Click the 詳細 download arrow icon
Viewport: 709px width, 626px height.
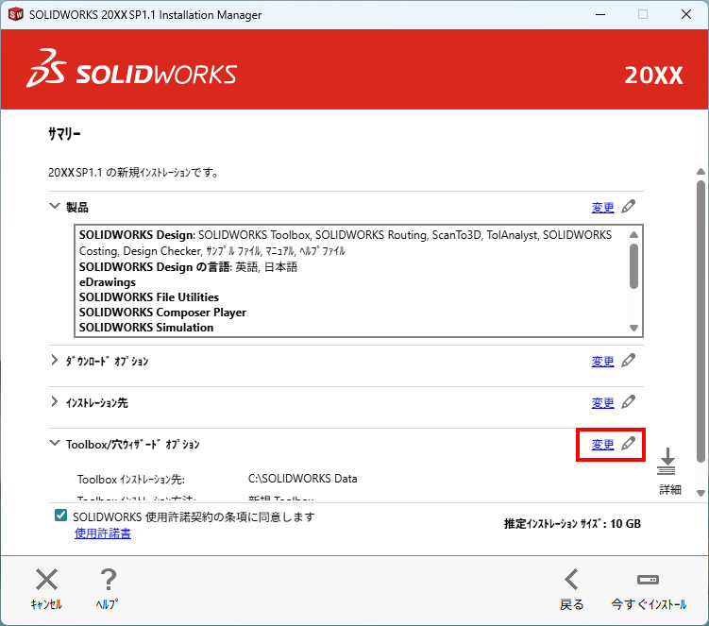(x=667, y=462)
